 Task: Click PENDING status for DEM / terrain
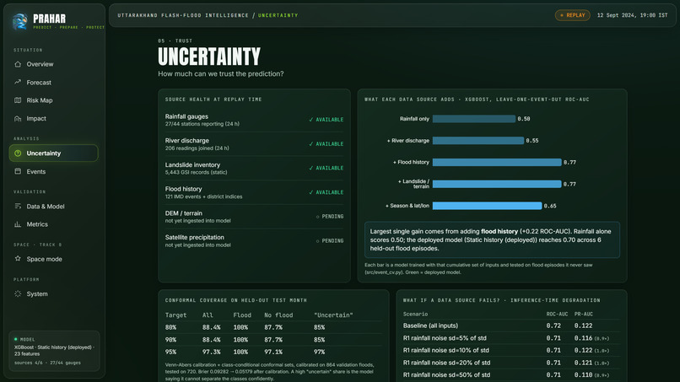[330, 217]
